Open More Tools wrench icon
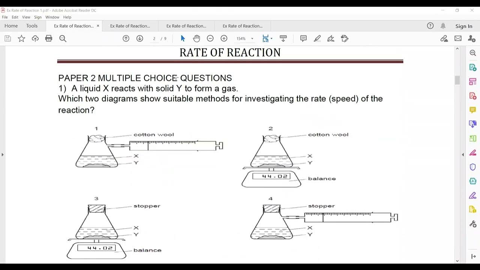Image resolution: width=480 pixels, height=270 pixels. [473, 224]
